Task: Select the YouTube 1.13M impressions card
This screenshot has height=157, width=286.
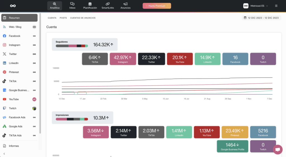Action: pyautogui.click(x=207, y=132)
